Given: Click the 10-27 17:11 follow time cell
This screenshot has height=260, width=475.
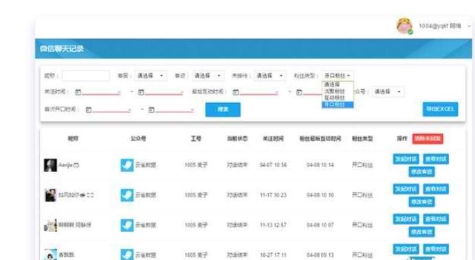Looking at the screenshot, I should (273, 255).
